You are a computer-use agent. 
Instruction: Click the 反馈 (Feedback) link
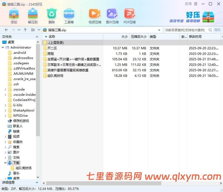click(x=188, y=4)
